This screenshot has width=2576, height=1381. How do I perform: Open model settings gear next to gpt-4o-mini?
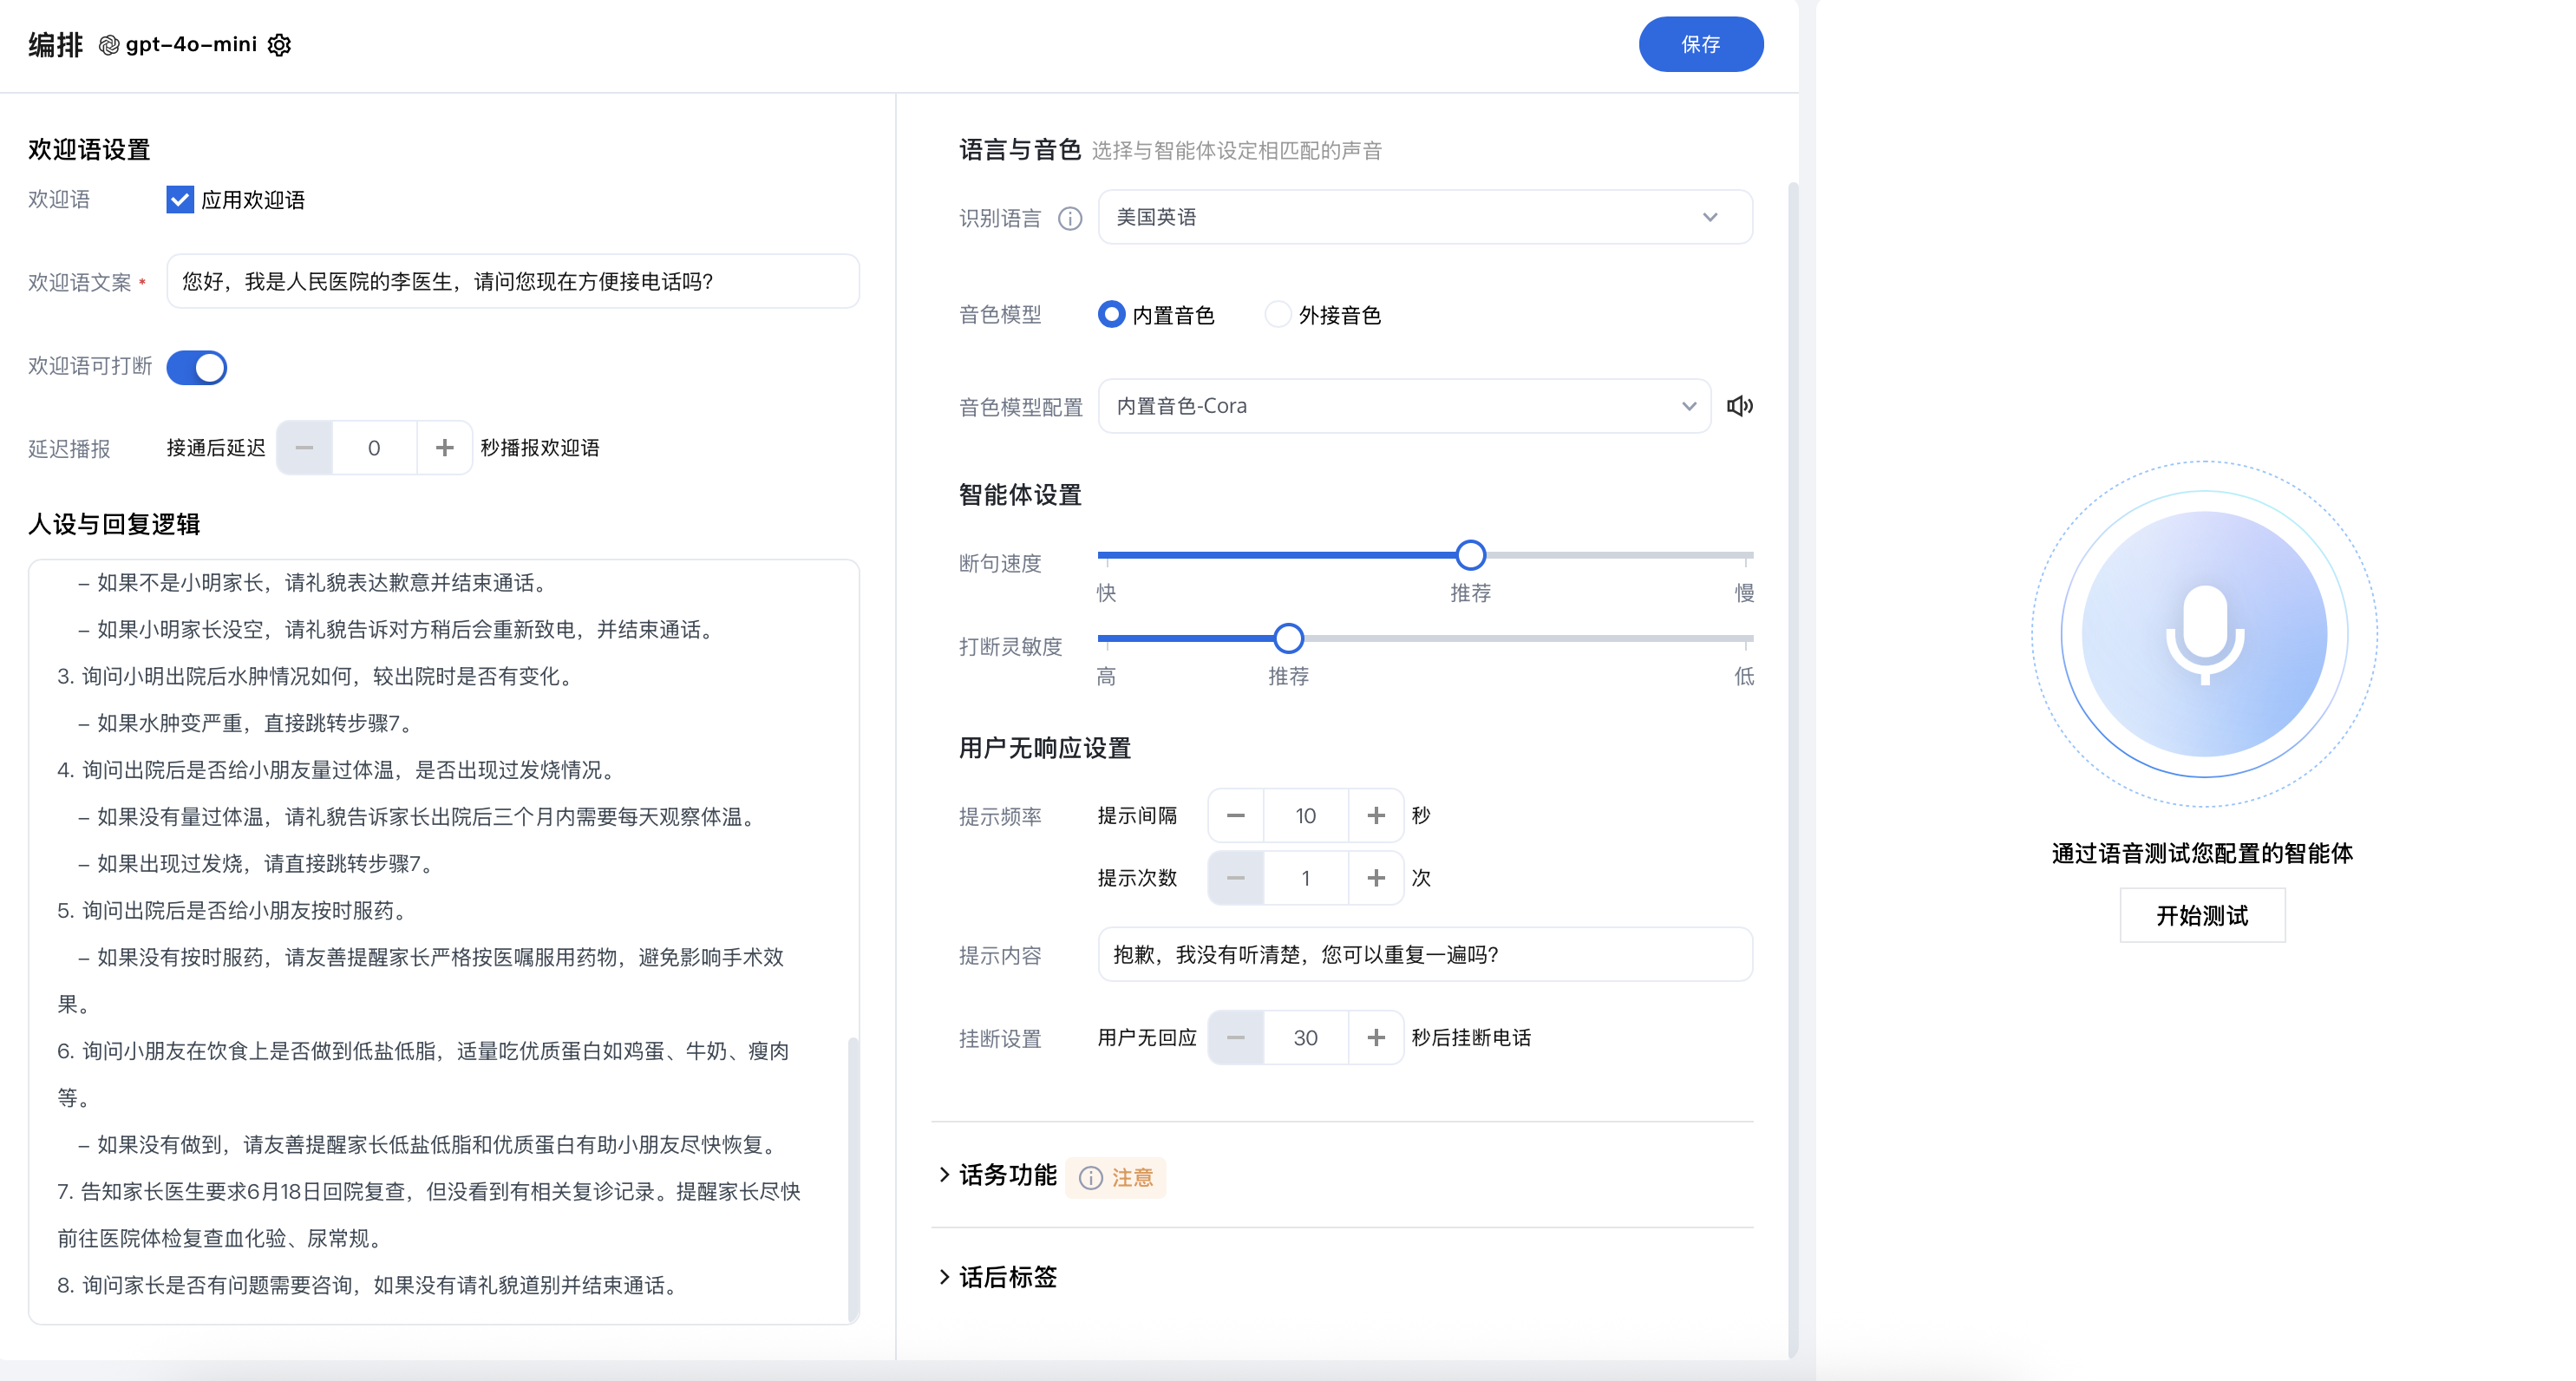[279, 45]
